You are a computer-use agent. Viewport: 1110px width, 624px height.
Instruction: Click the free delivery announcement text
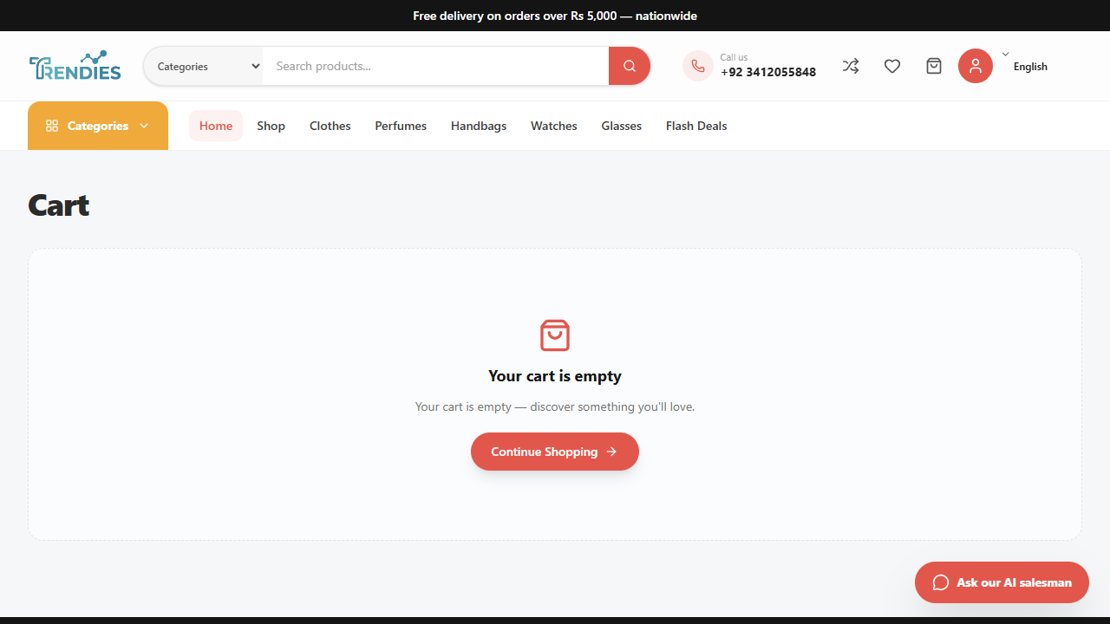click(x=555, y=16)
